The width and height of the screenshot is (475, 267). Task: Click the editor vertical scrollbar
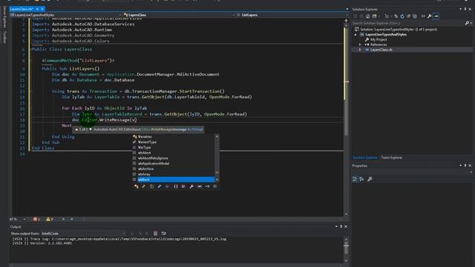tap(347, 118)
